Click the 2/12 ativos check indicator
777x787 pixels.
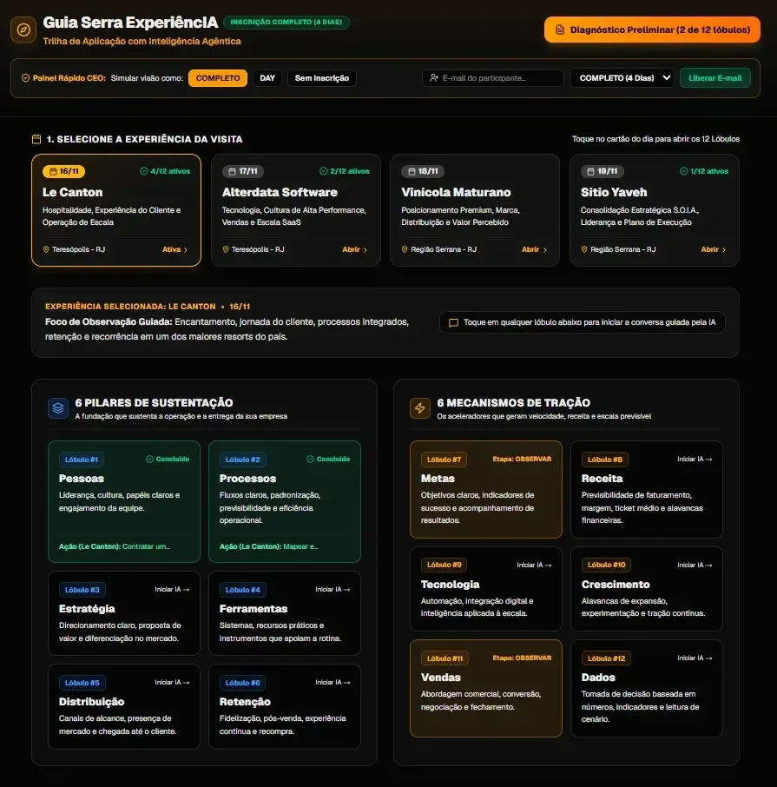[344, 171]
